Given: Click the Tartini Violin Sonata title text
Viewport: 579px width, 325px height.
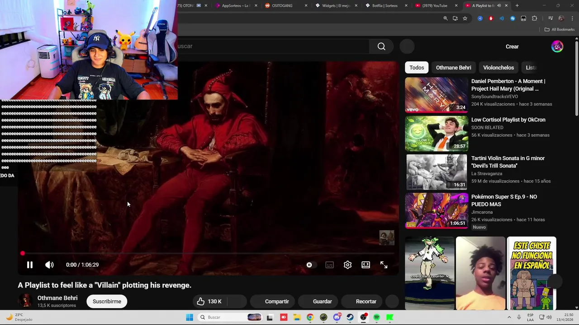Looking at the screenshot, I should pos(508,162).
